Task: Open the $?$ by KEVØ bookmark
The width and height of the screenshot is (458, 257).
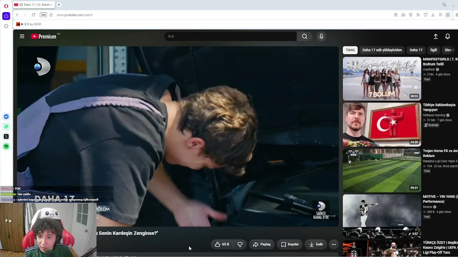Action: [29, 24]
